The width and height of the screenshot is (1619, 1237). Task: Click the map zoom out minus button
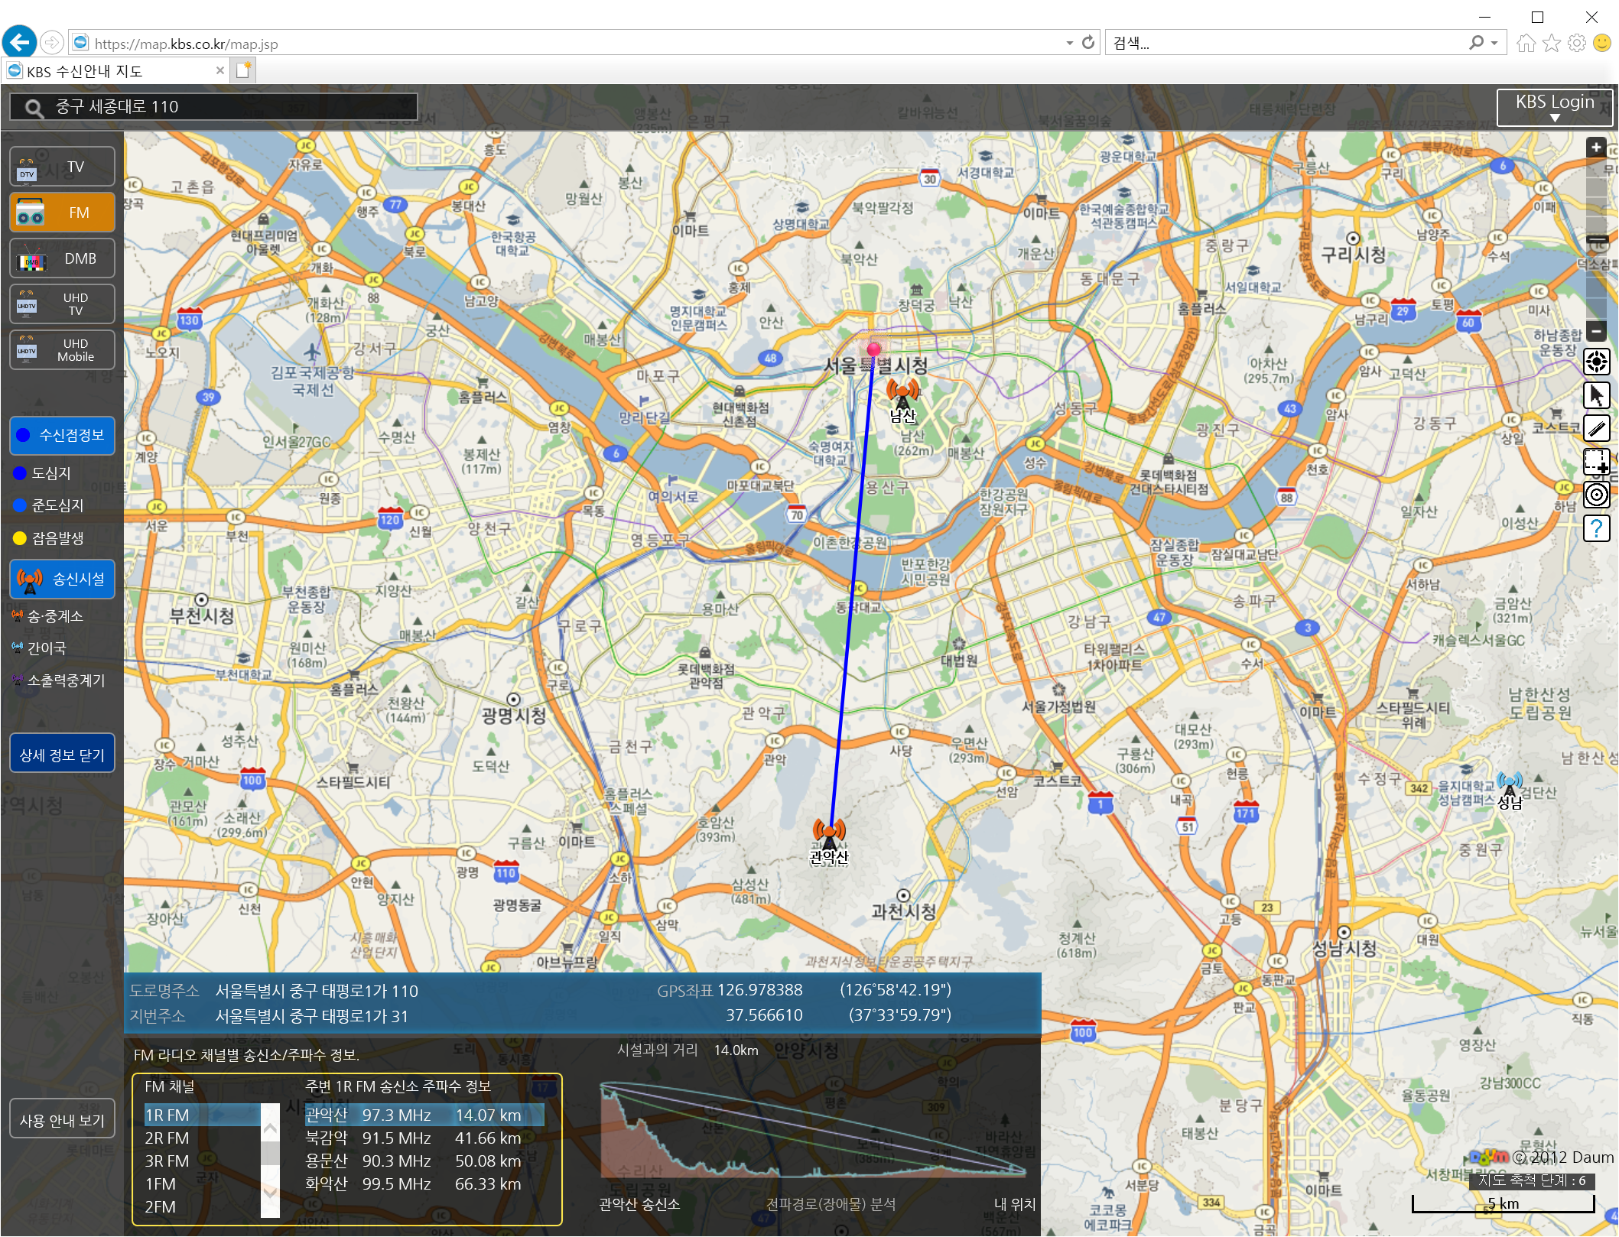pos(1595,331)
